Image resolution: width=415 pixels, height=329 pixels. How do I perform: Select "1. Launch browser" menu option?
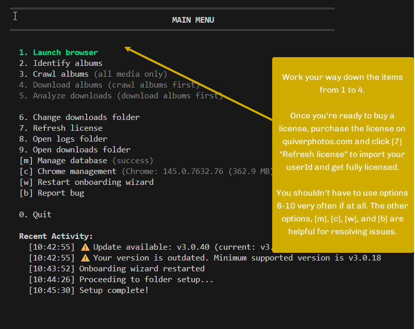click(x=58, y=53)
